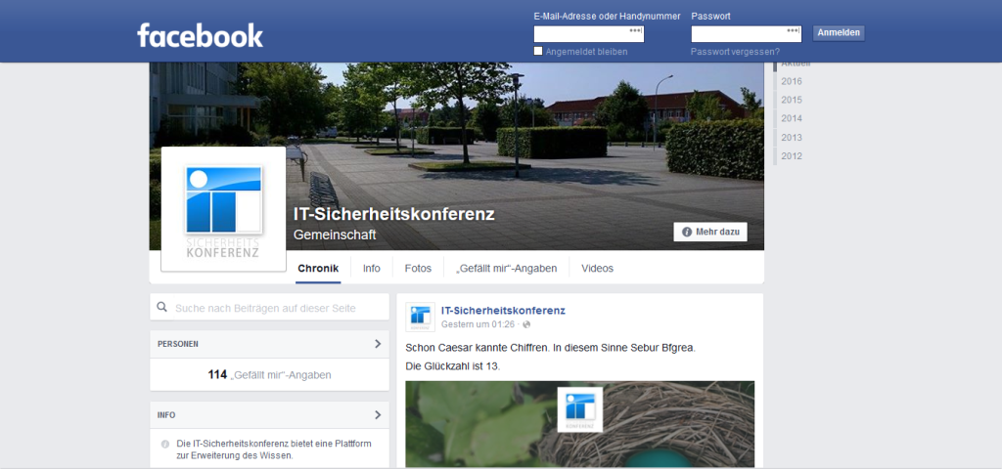Screen dimensions: 1002x469
Task: Open the post author avatar thumbnail
Action: tap(420, 318)
